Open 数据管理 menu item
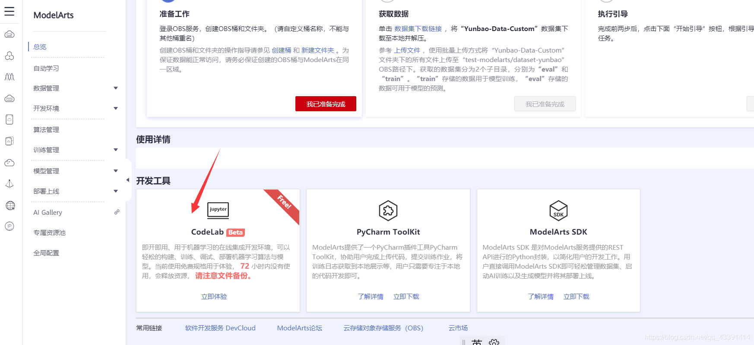This screenshot has width=754, height=345. (x=46, y=88)
